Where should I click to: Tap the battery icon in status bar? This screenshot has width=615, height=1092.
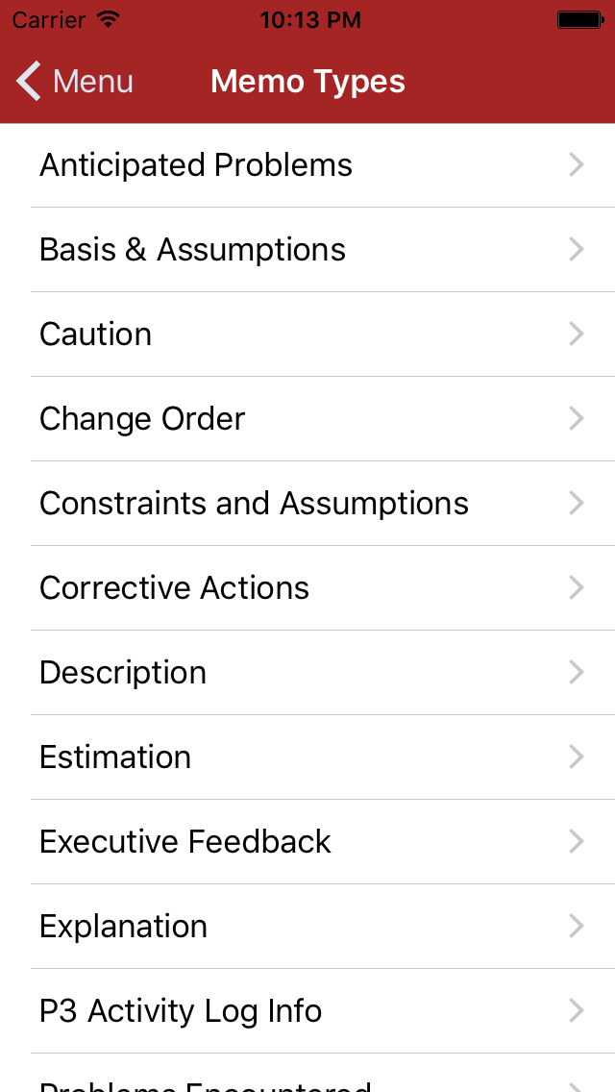pyautogui.click(x=579, y=19)
